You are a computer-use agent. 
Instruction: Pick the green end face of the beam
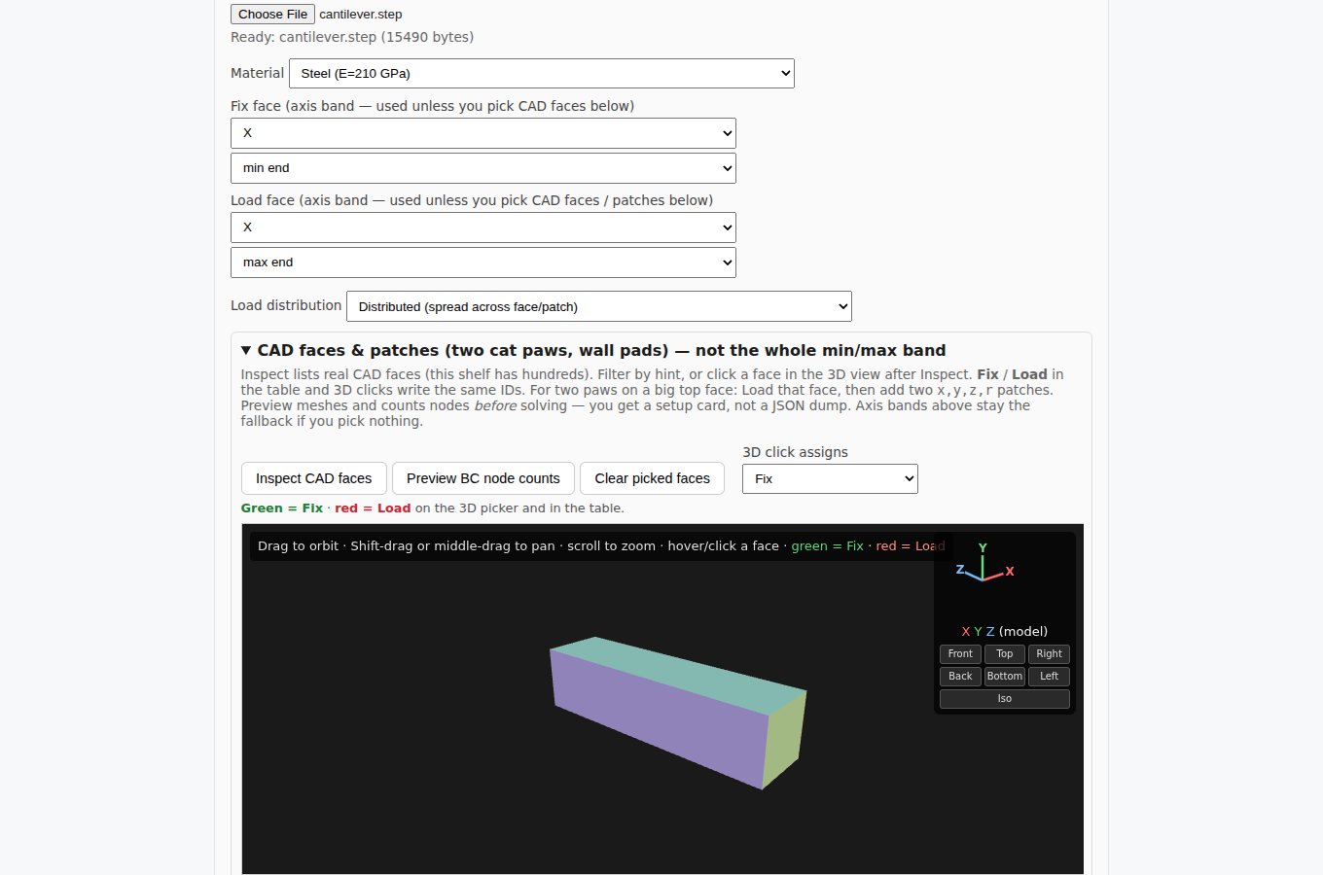click(x=784, y=740)
